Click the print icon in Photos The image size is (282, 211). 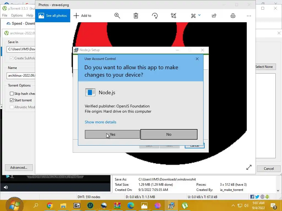(233, 16)
